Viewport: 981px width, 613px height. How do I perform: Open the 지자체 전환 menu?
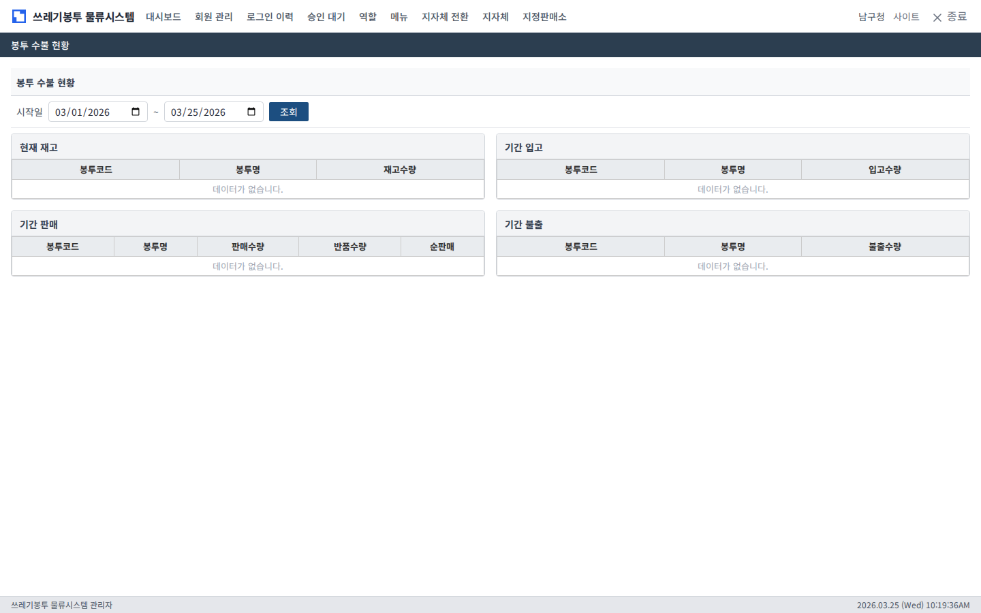(x=445, y=17)
